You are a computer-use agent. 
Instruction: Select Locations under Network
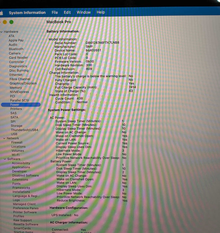pyautogui.click(x=18, y=146)
